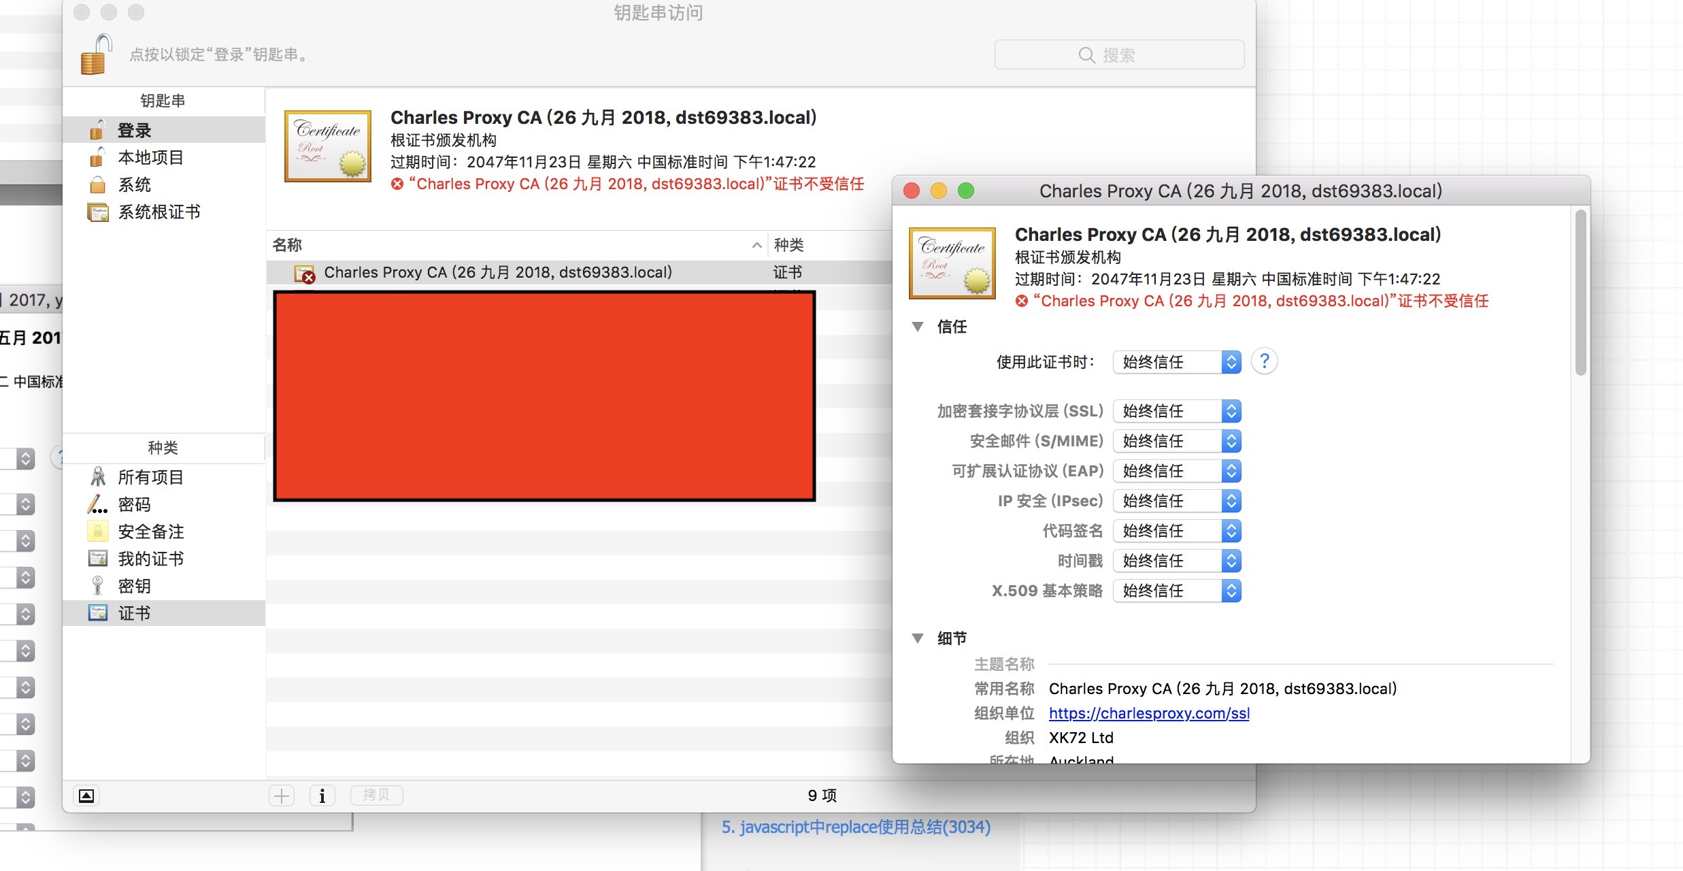1683x871 pixels.
Task: Open the 代码签名 trust dropdown
Action: 1176,531
